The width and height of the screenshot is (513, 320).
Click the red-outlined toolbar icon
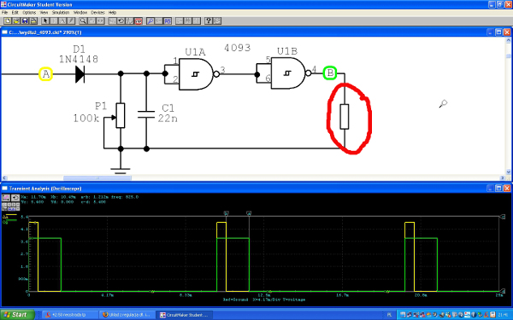pyautogui.click(x=139, y=20)
